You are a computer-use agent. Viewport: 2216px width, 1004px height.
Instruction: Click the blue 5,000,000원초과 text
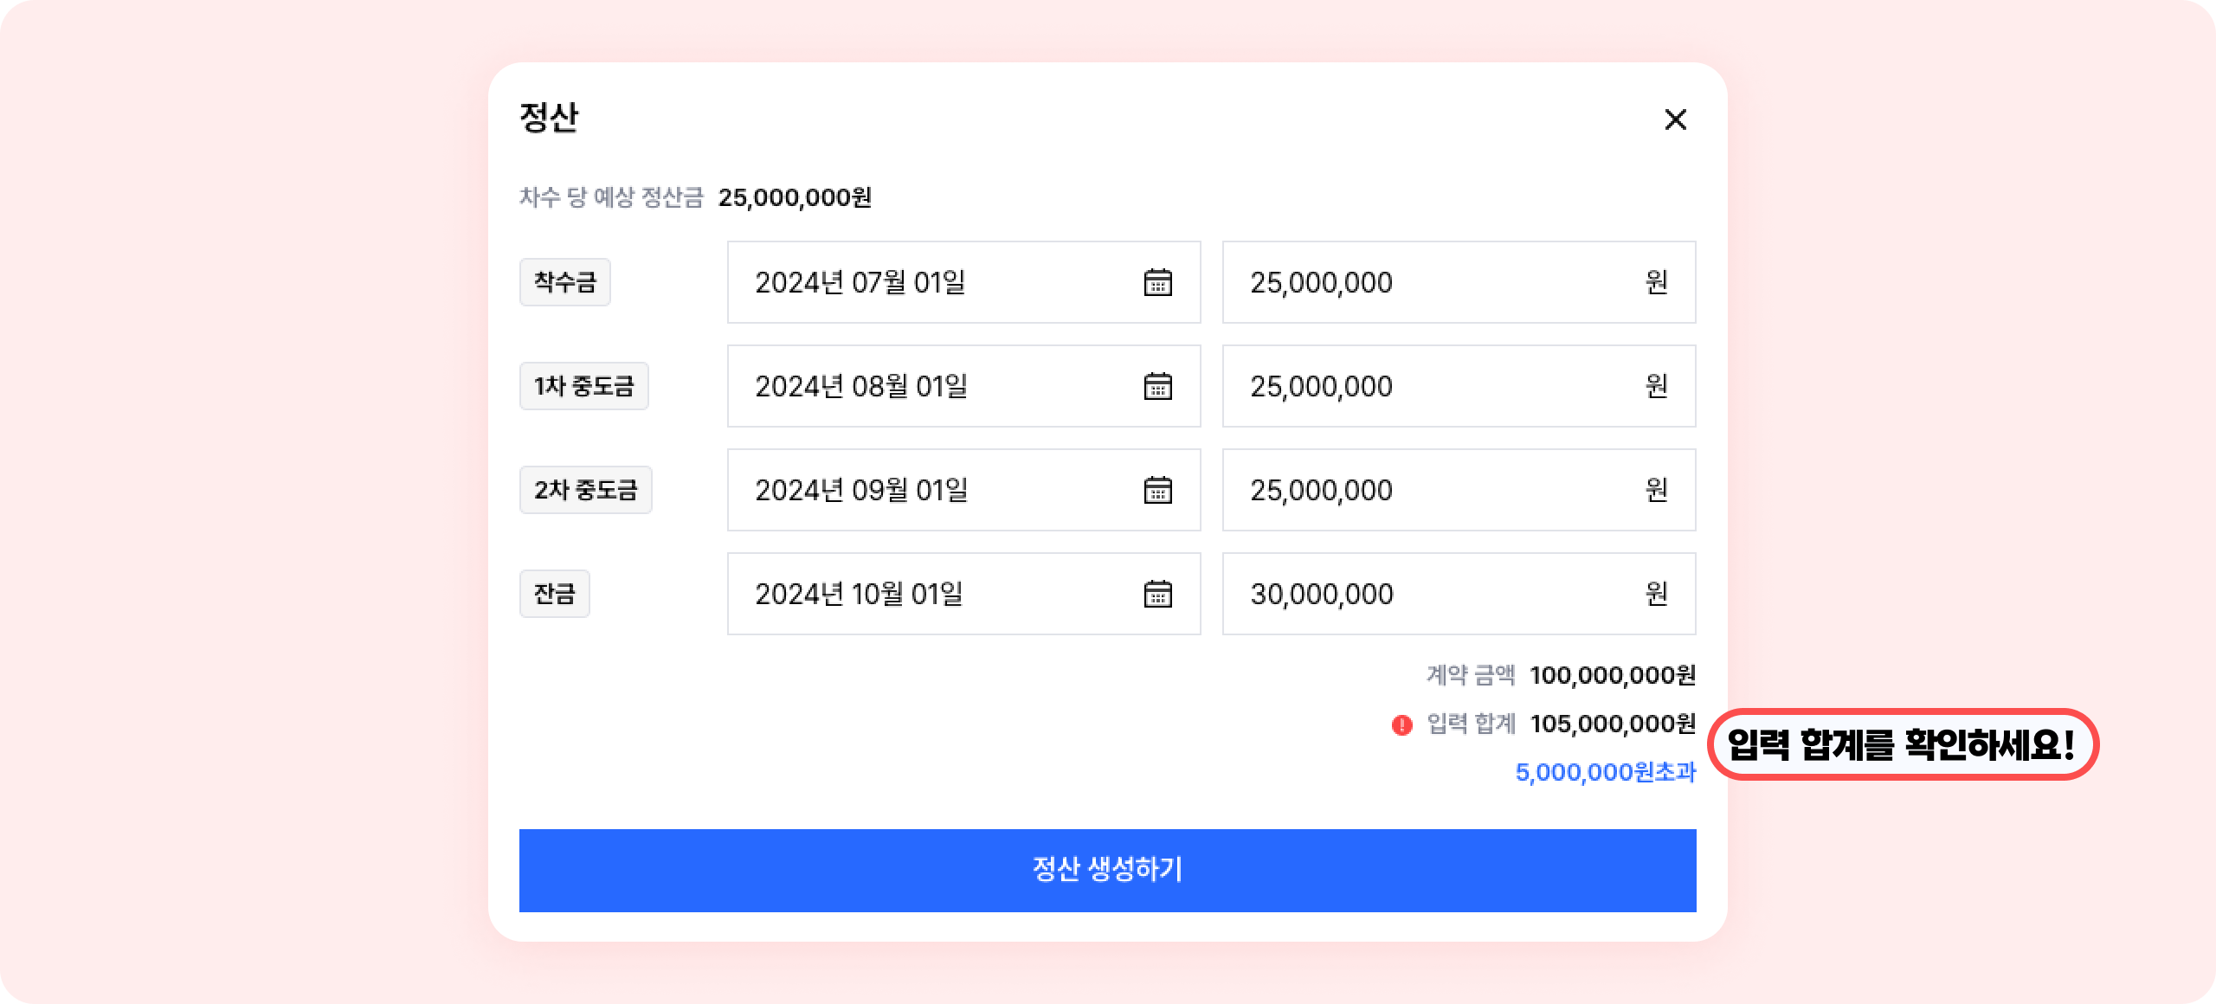1605,772
